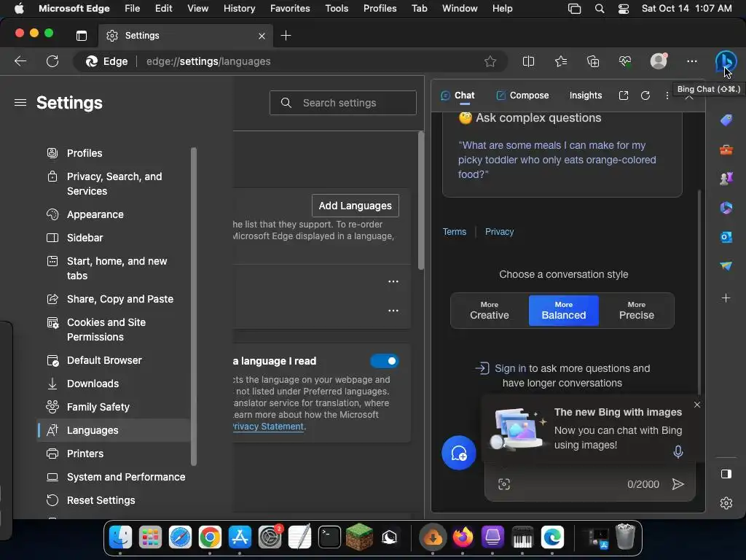
Task: Open the Privacy link in chat
Action: pos(500,232)
